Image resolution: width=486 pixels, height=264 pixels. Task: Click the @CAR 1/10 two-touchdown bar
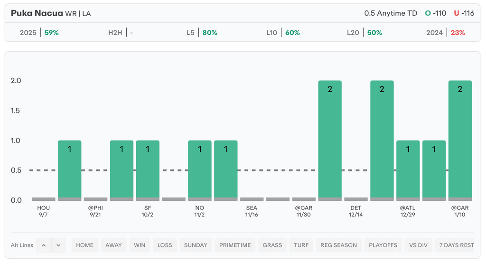(460, 140)
